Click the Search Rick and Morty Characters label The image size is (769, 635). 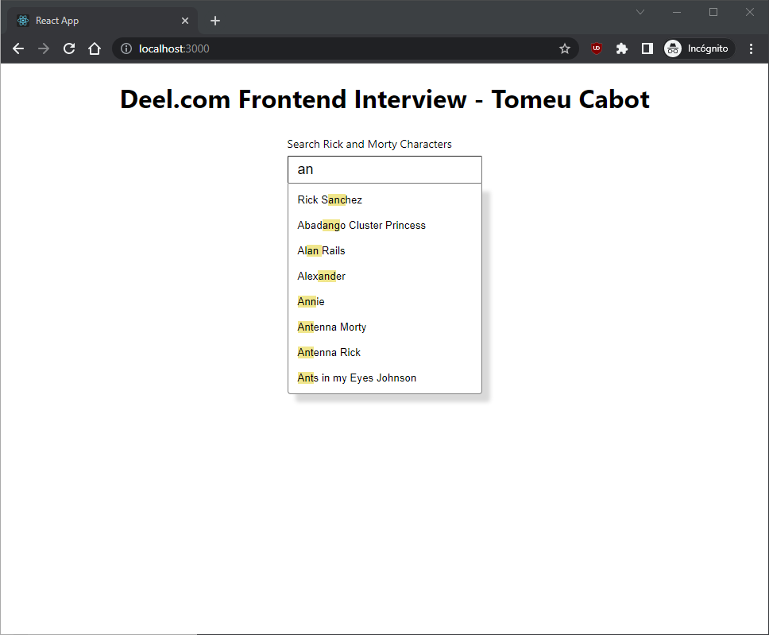click(369, 145)
